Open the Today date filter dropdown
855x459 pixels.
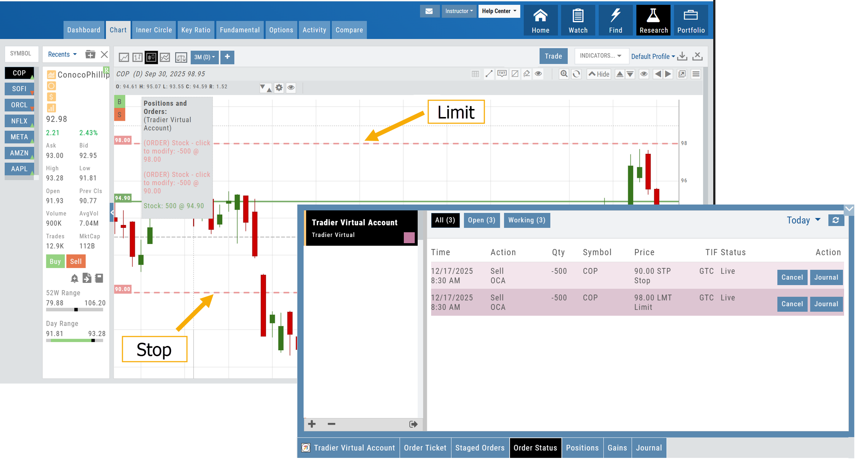coord(803,220)
